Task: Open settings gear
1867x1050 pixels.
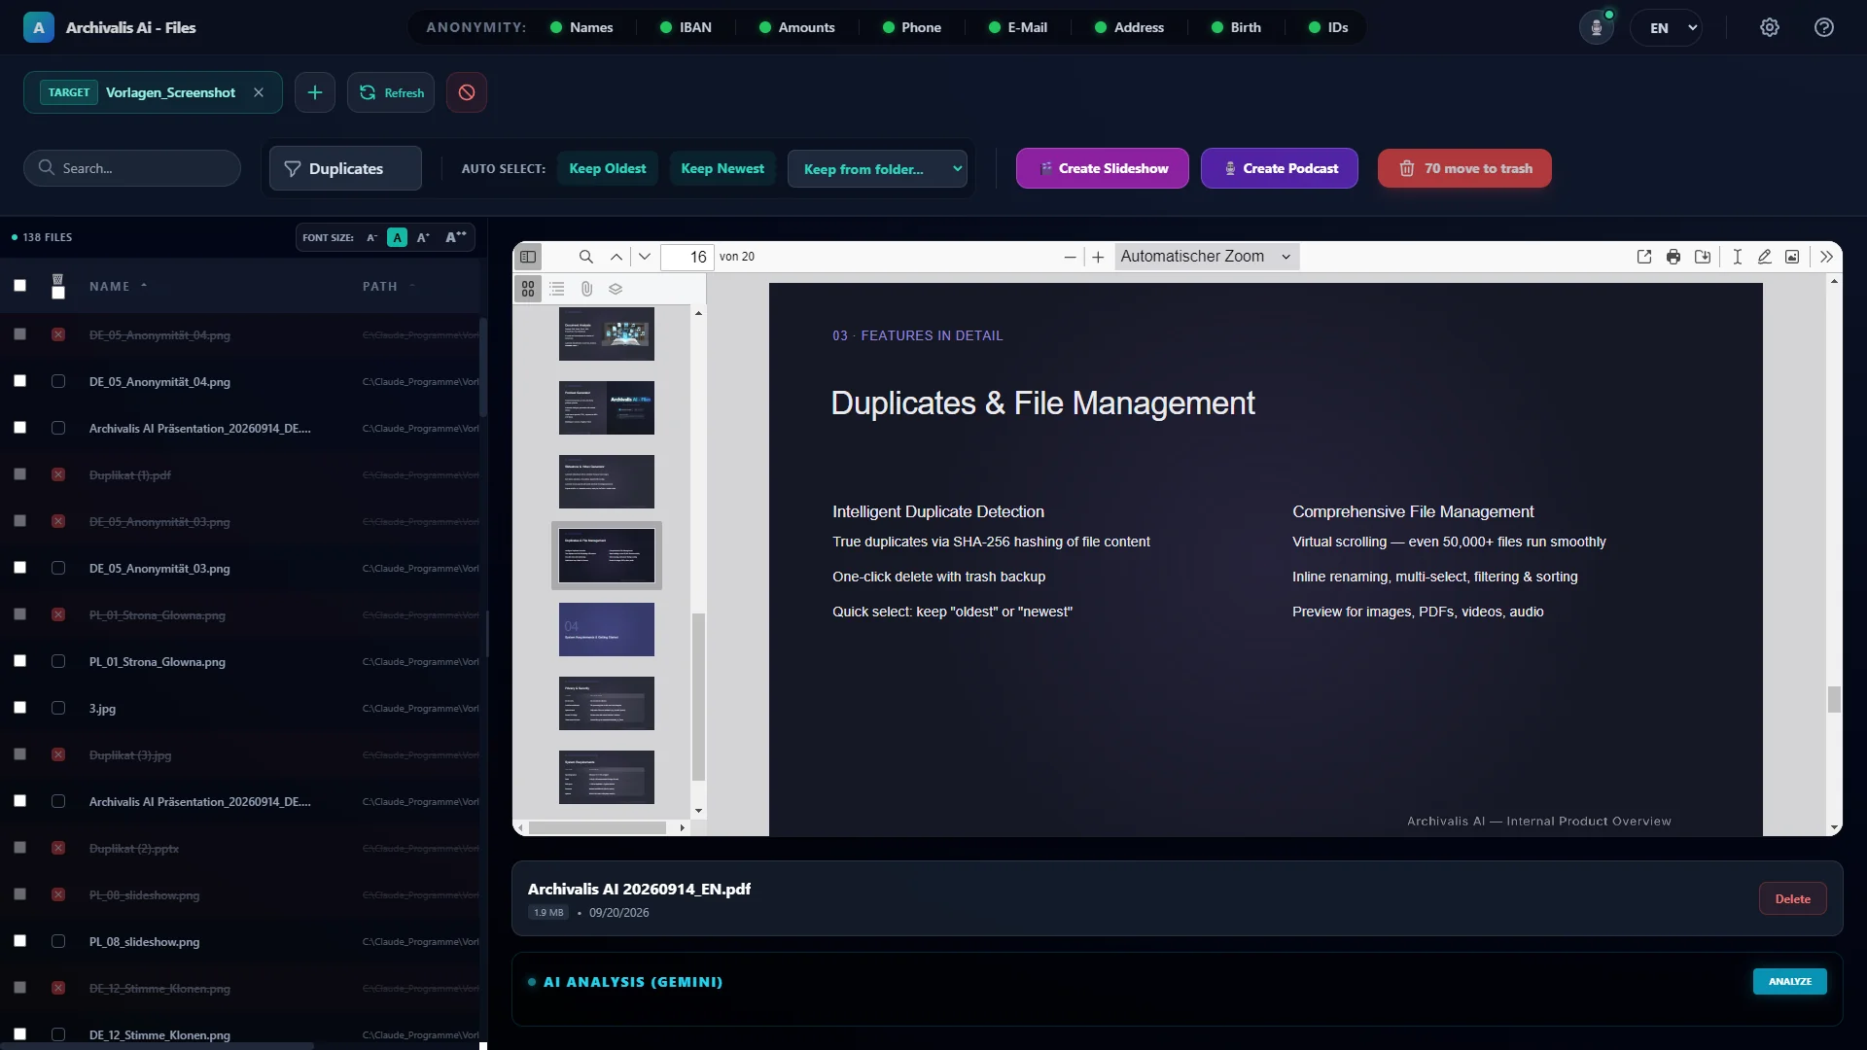Action: (x=1770, y=27)
